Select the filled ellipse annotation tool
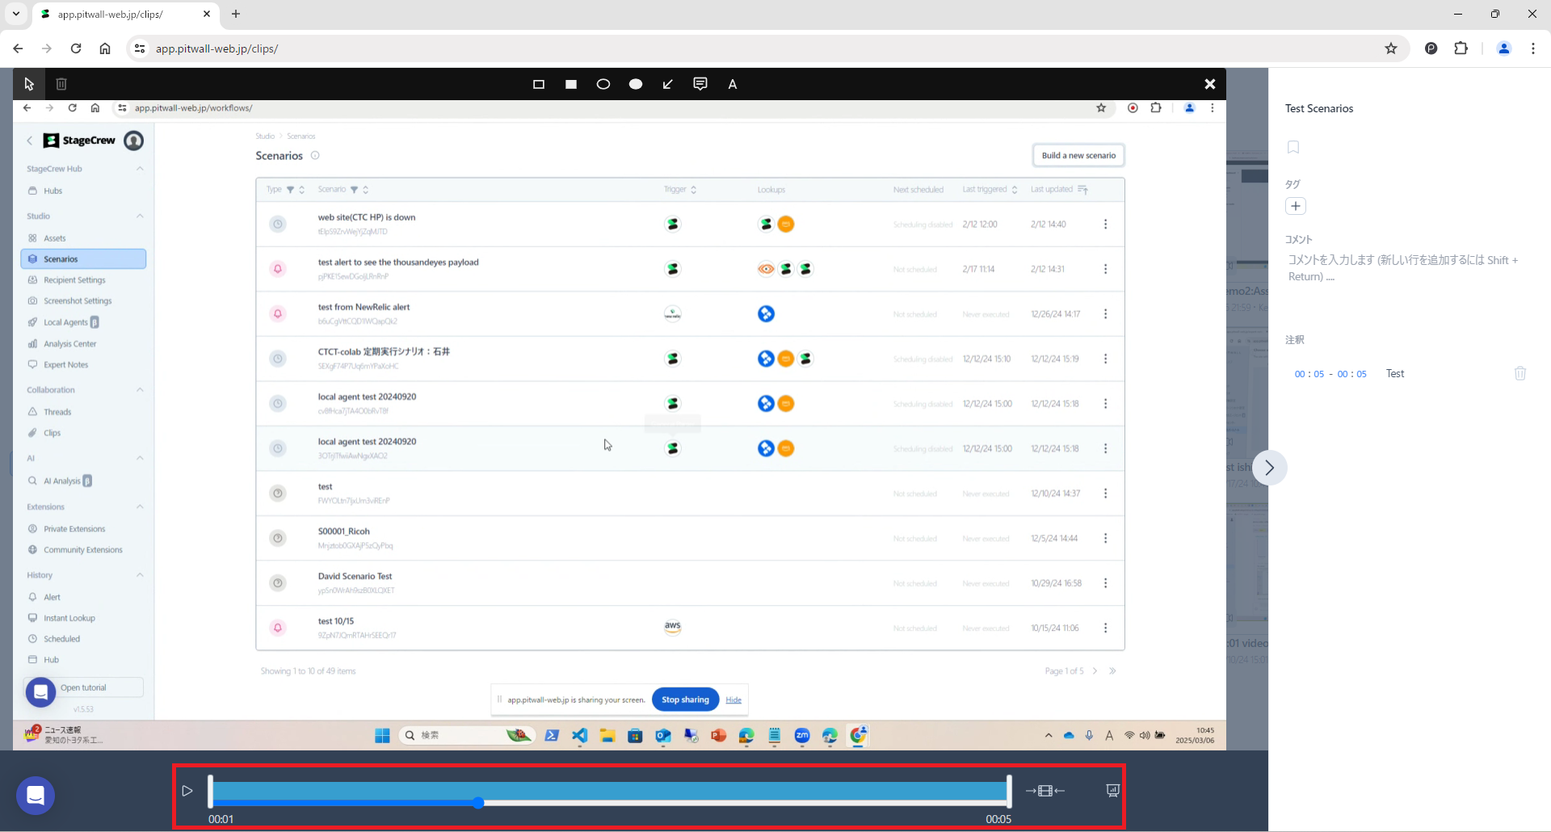The width and height of the screenshot is (1551, 832). point(636,84)
